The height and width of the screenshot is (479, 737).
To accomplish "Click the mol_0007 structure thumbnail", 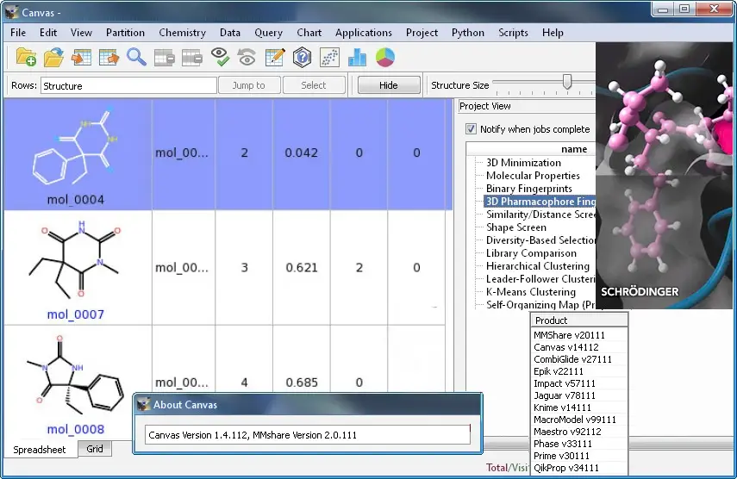I will tap(75, 258).
